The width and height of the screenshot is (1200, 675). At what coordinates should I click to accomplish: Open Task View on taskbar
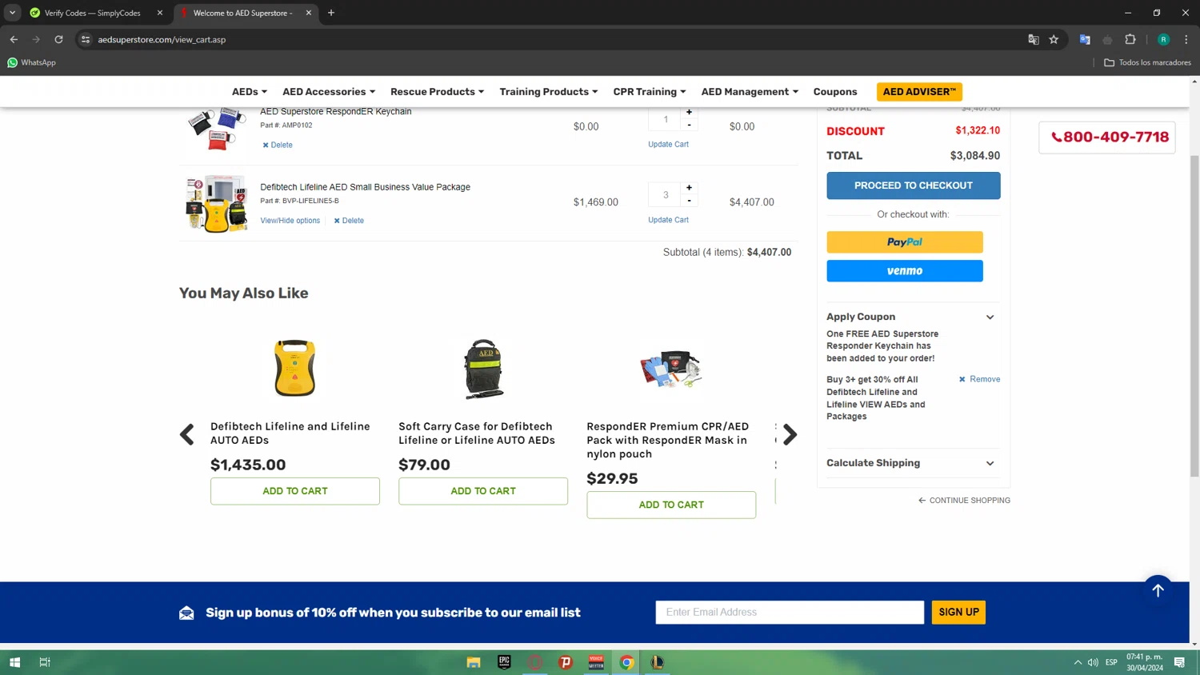[x=45, y=662]
